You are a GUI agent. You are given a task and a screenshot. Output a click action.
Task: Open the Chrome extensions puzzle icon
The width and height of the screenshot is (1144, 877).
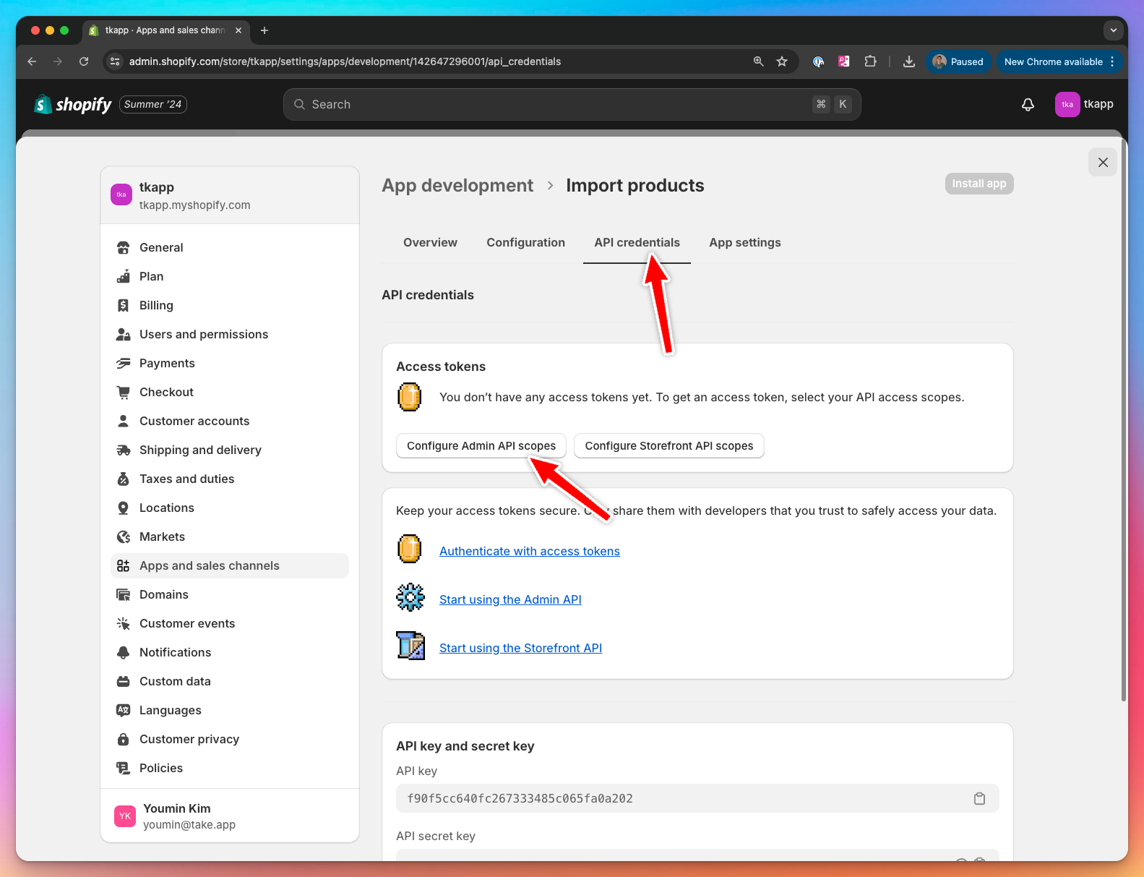(871, 61)
